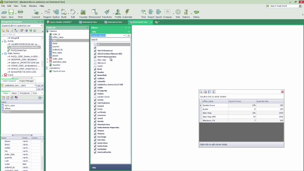
Task: Switch to the Procedures tab
Action: pyautogui.click(x=25, y=93)
